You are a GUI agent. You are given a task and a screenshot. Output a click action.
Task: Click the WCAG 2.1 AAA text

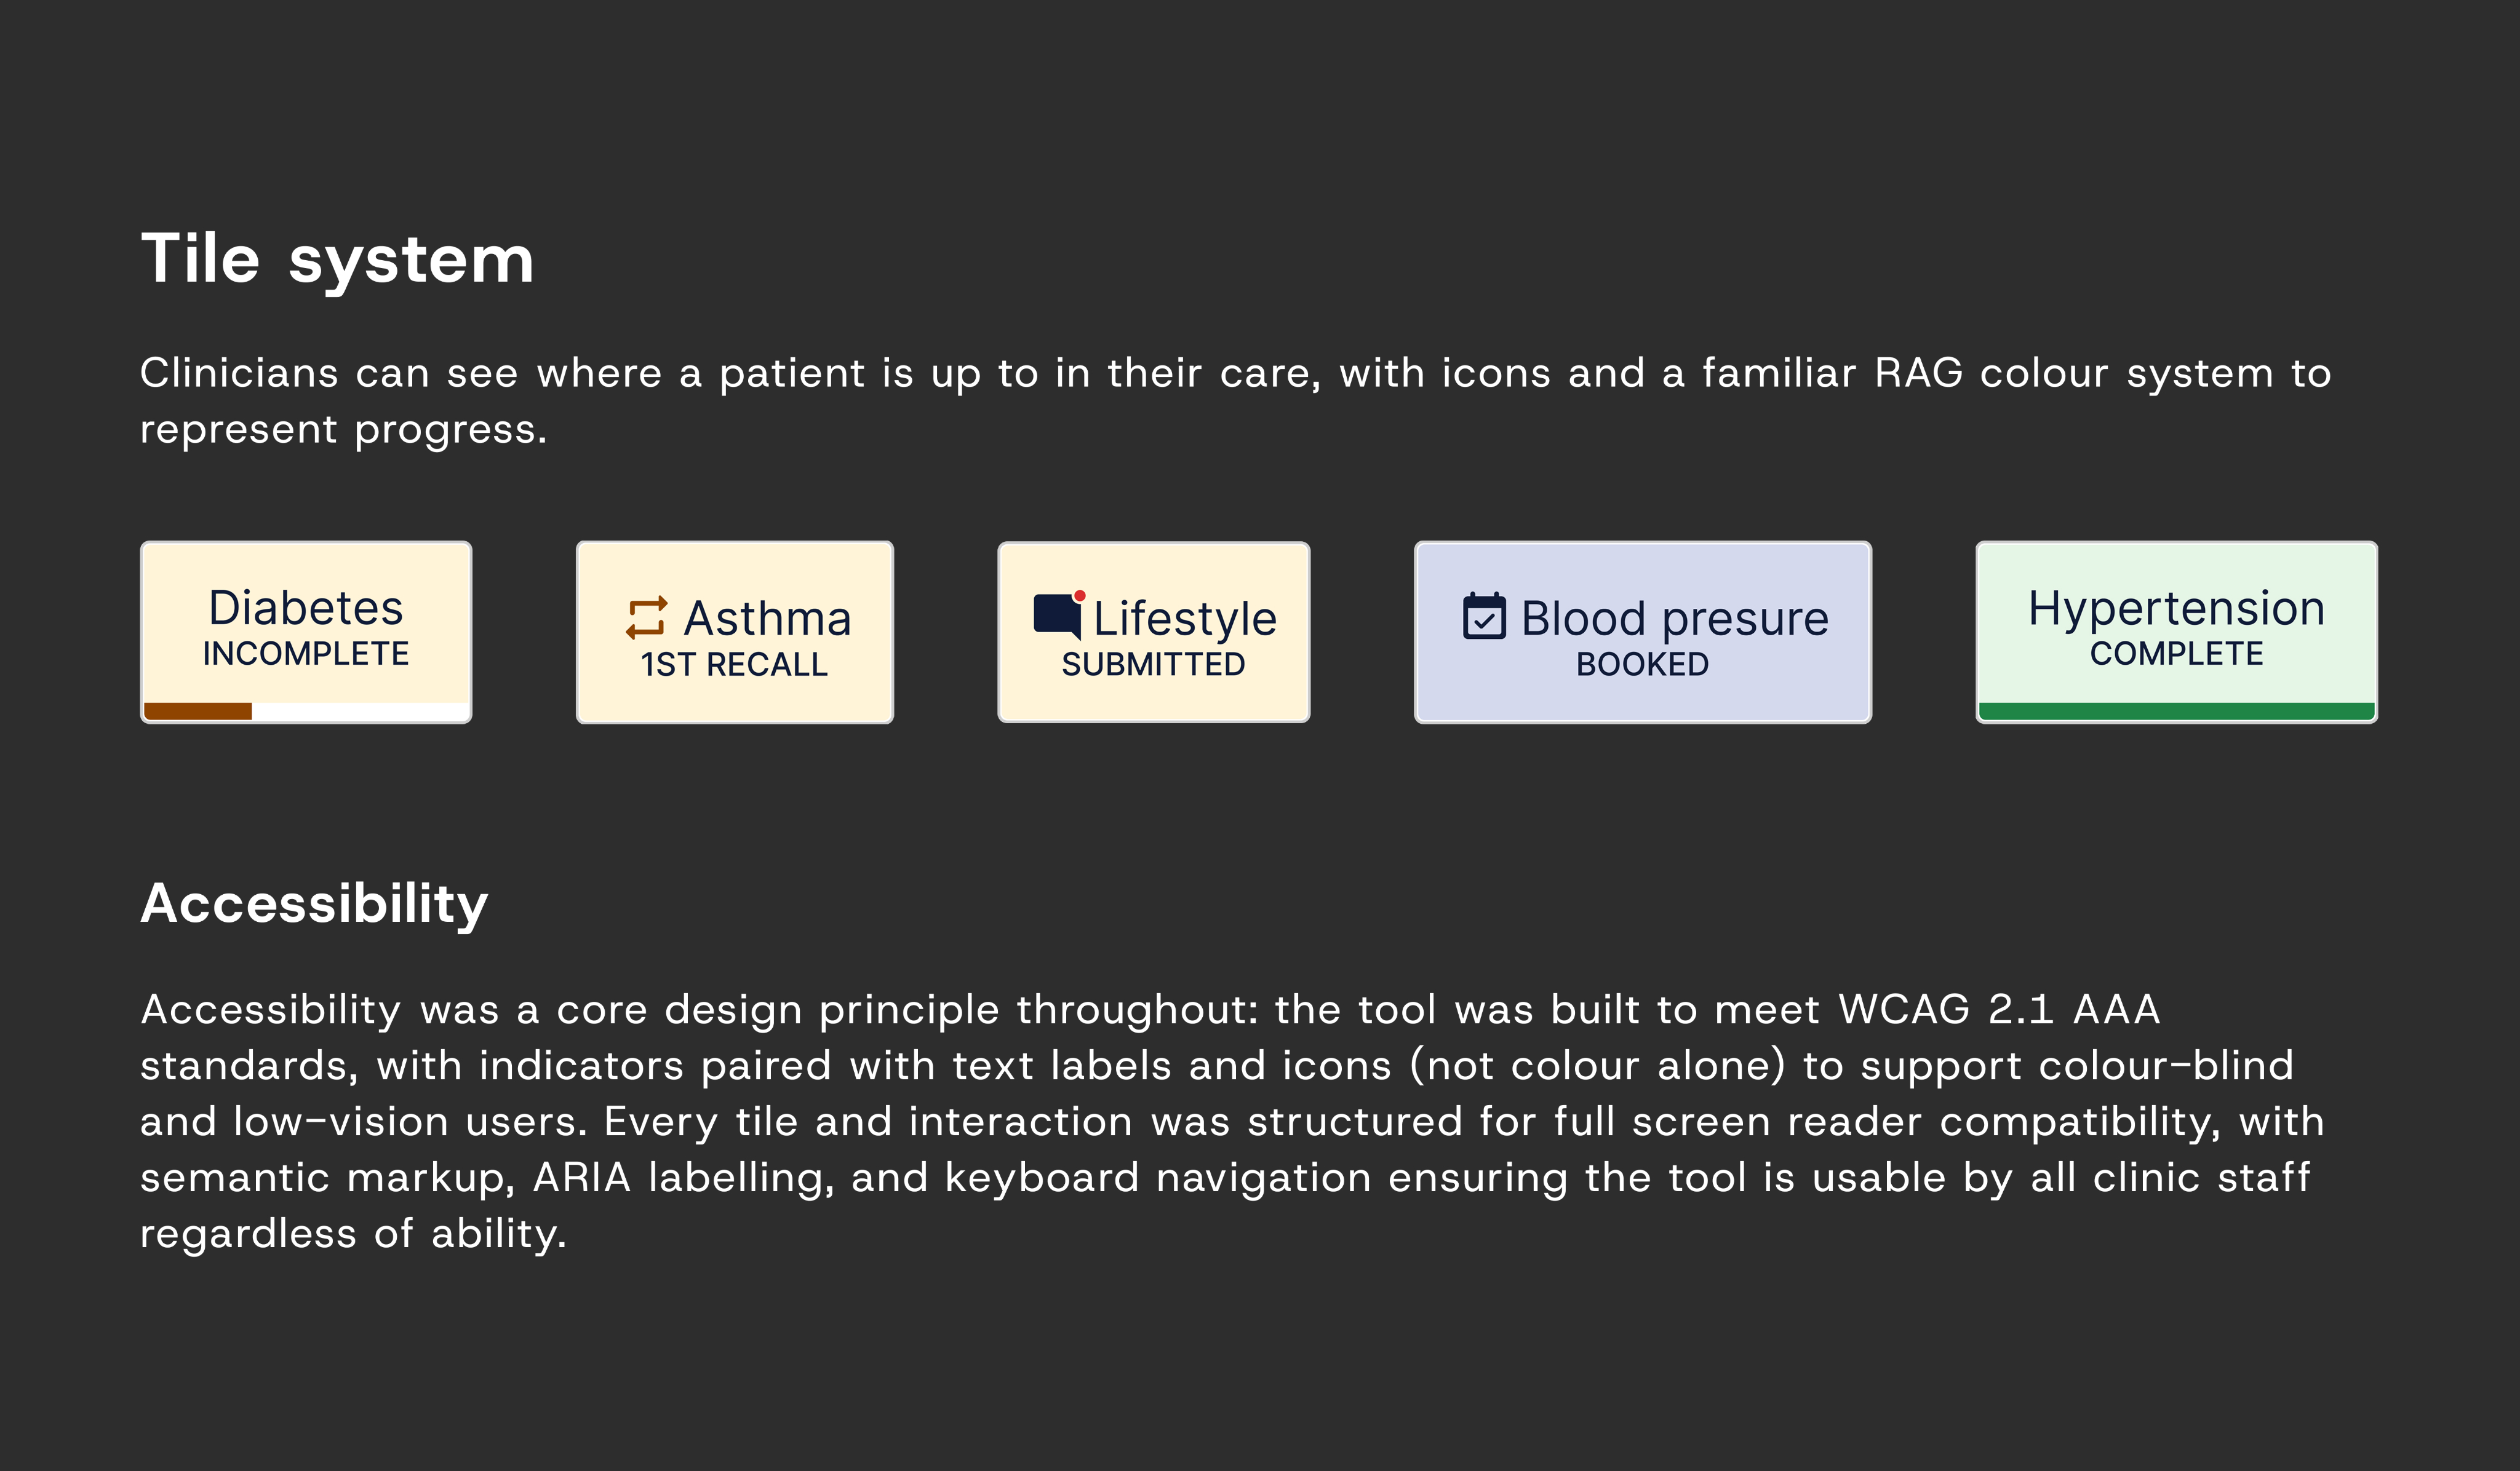[x=1999, y=1009]
